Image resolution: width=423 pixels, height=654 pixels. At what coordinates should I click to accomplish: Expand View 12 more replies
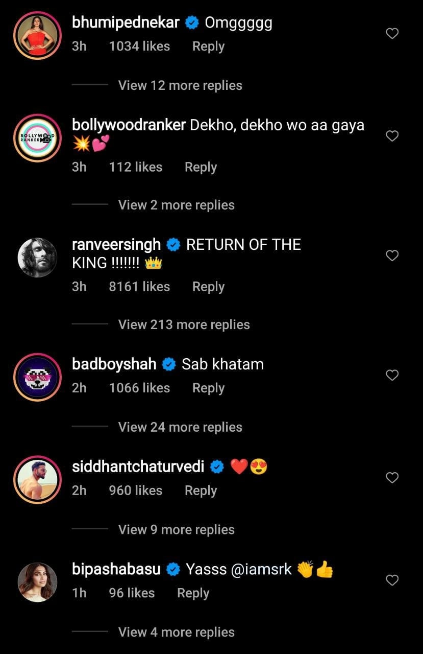click(x=180, y=85)
